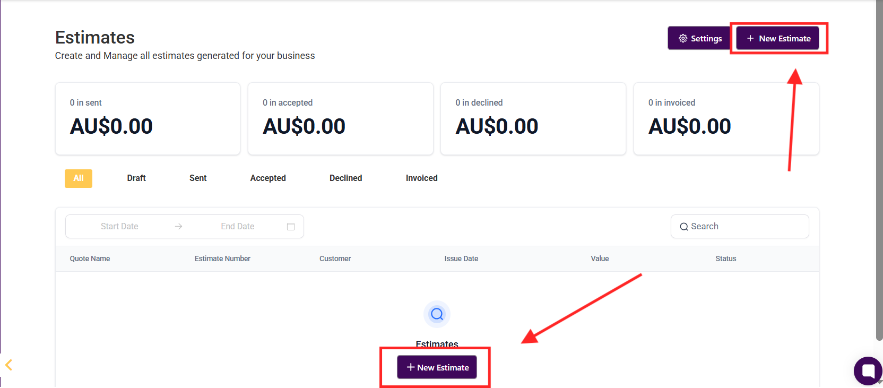Screen dimensions: 883x388
Task: Click the center New Estimate button
Action: point(437,367)
